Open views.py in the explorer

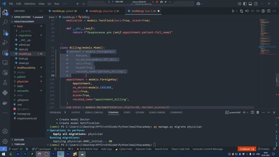tap(24, 63)
